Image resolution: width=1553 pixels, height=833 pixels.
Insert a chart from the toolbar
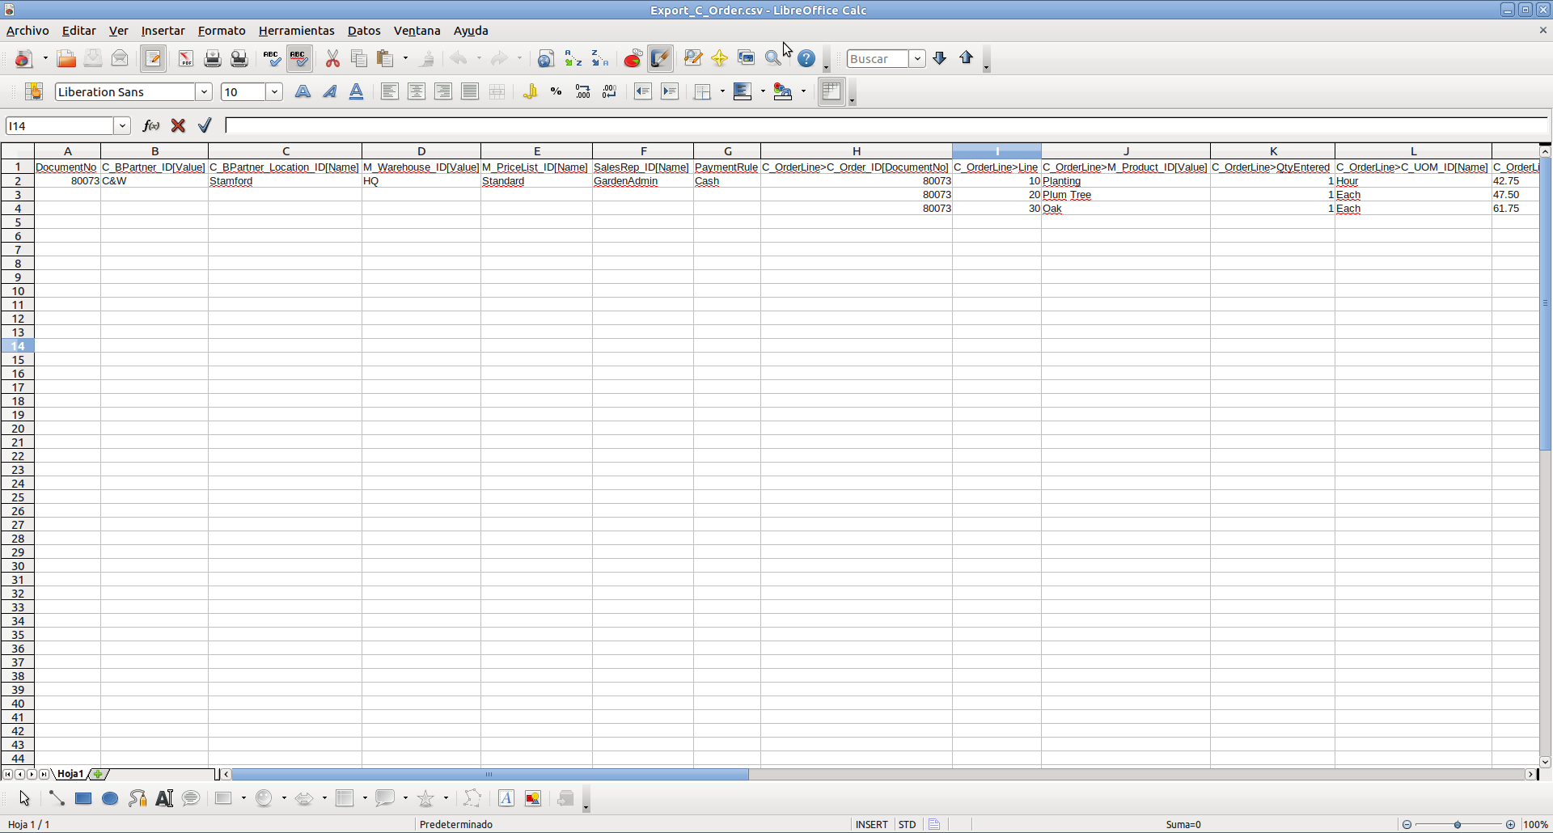pyautogui.click(x=633, y=59)
